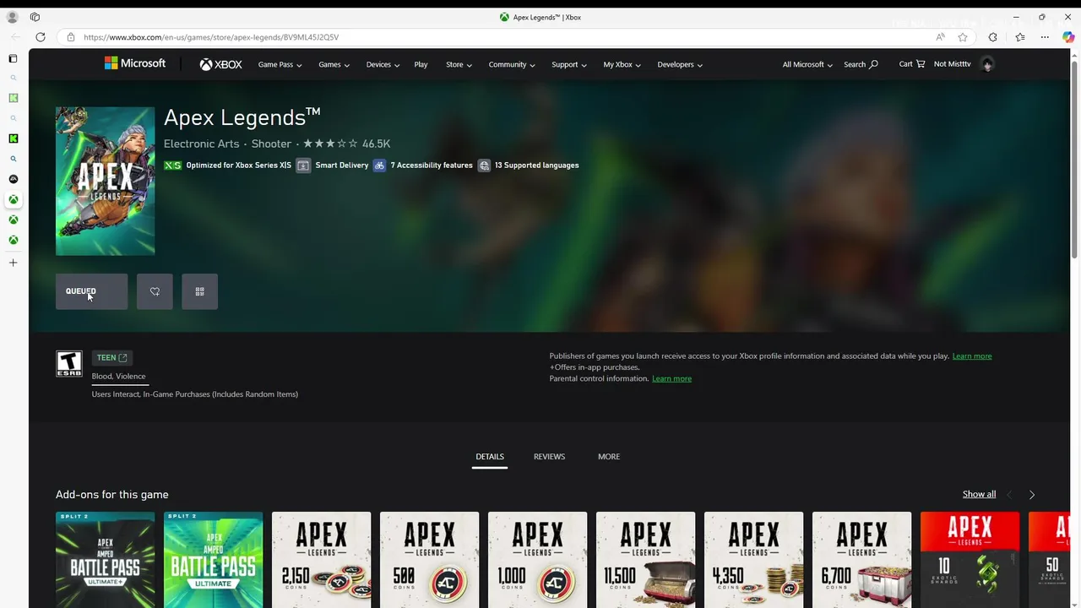This screenshot has height=608, width=1081.
Task: Open Learn more about parental controls
Action: [x=671, y=378]
